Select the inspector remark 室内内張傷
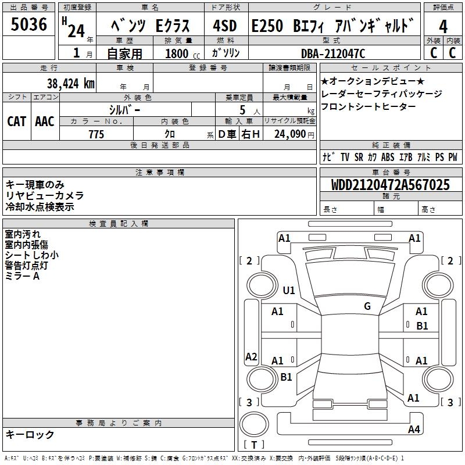 (26, 244)
